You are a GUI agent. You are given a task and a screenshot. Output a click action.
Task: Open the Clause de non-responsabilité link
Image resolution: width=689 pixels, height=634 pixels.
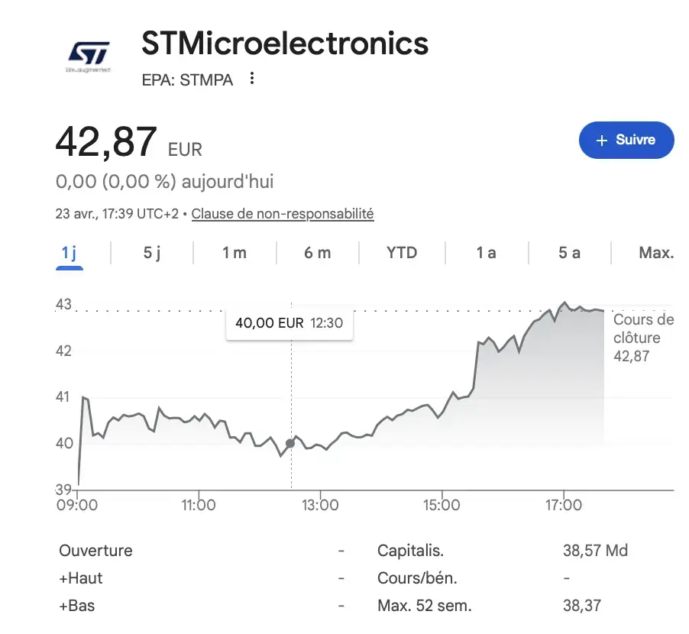282,214
